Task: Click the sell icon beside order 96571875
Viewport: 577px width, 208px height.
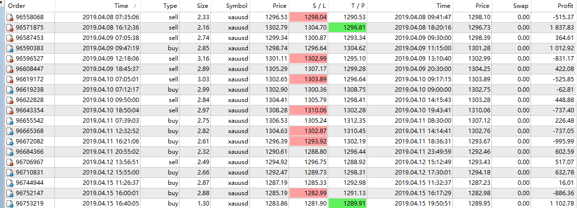Action: click(9, 28)
